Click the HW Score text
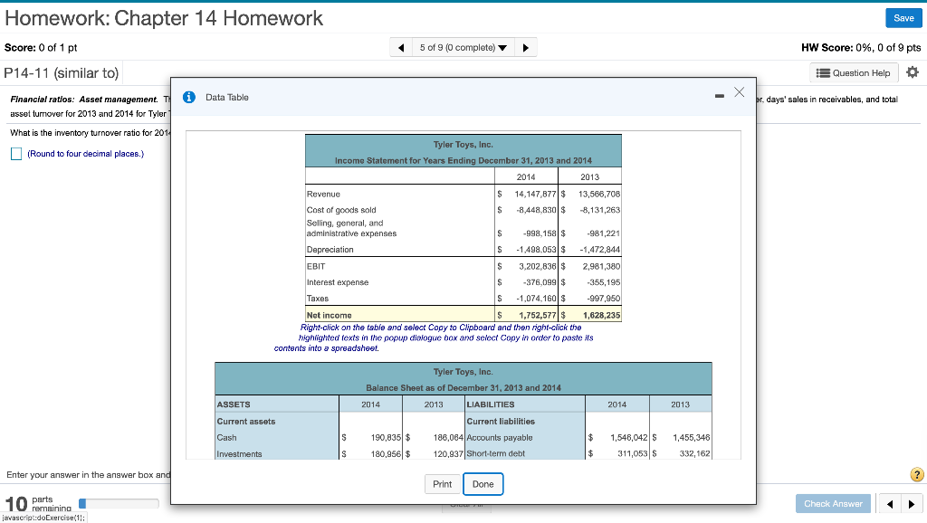The width and height of the screenshot is (927, 523). pyautogui.click(x=861, y=47)
